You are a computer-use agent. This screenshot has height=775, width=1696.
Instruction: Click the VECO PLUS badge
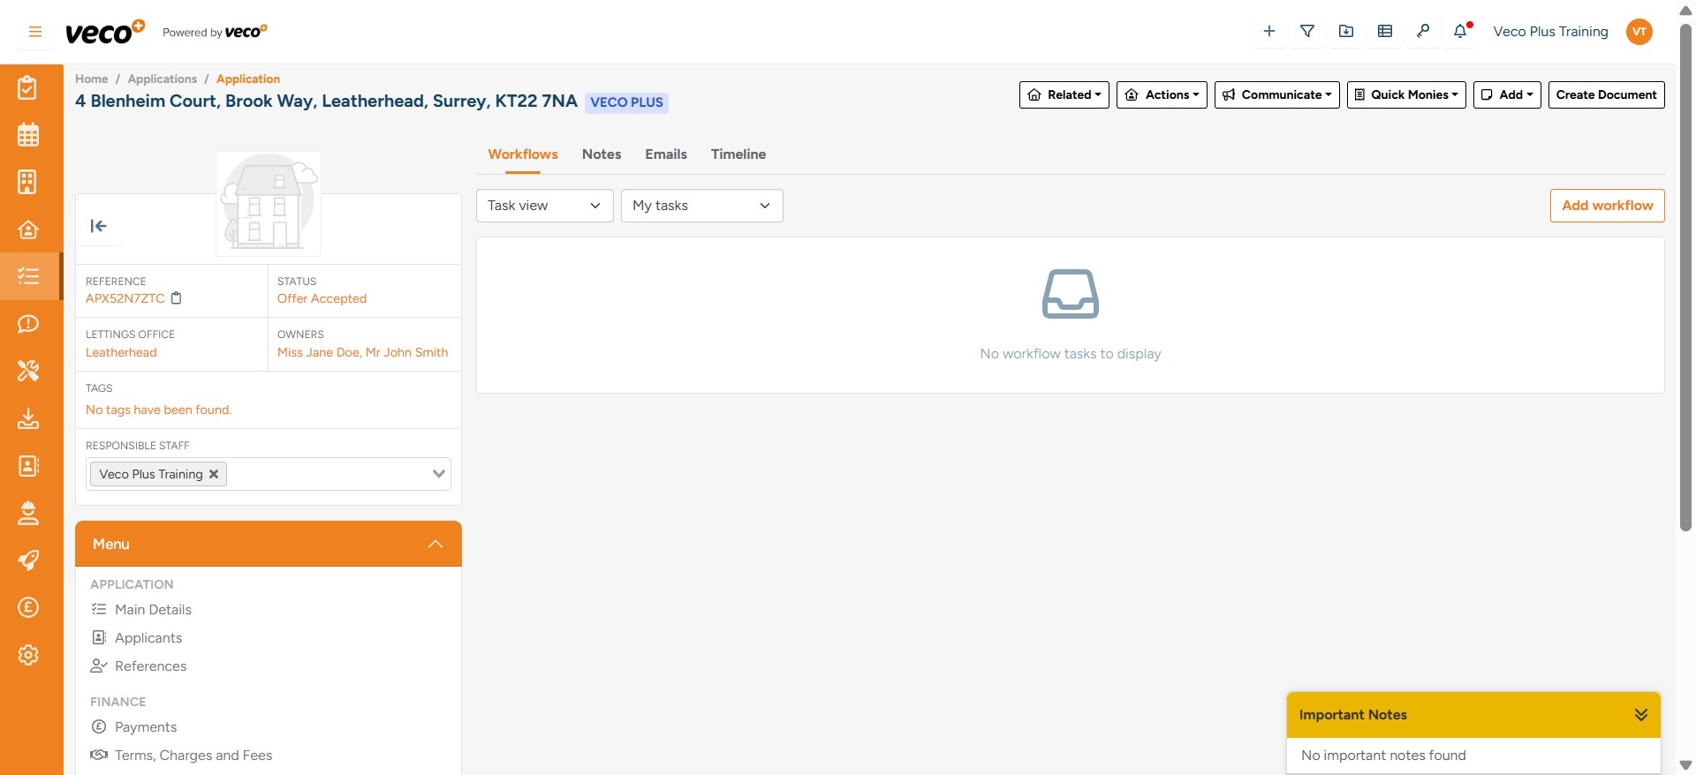(626, 102)
